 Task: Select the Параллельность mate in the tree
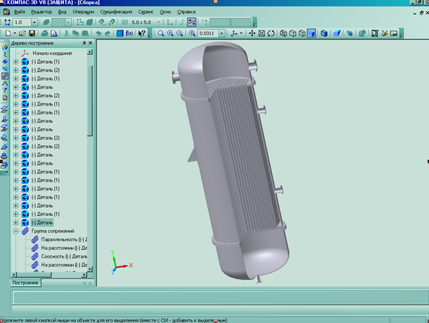64,240
